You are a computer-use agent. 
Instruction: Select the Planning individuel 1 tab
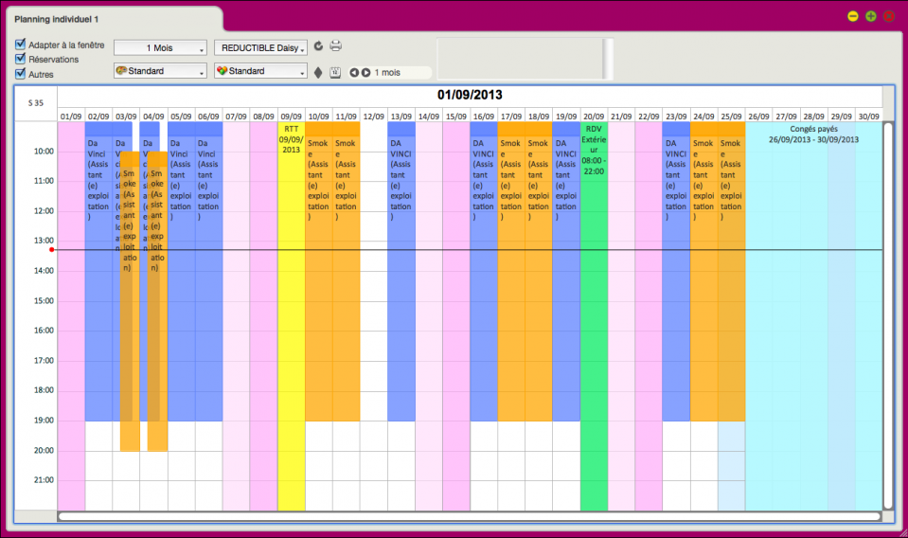pyautogui.click(x=57, y=19)
